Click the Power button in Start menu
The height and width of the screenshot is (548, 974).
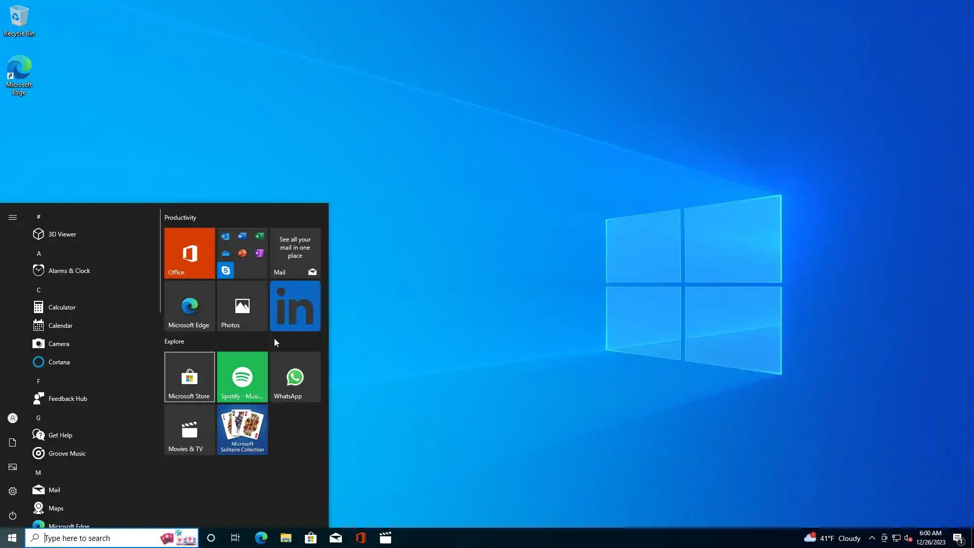click(x=13, y=516)
